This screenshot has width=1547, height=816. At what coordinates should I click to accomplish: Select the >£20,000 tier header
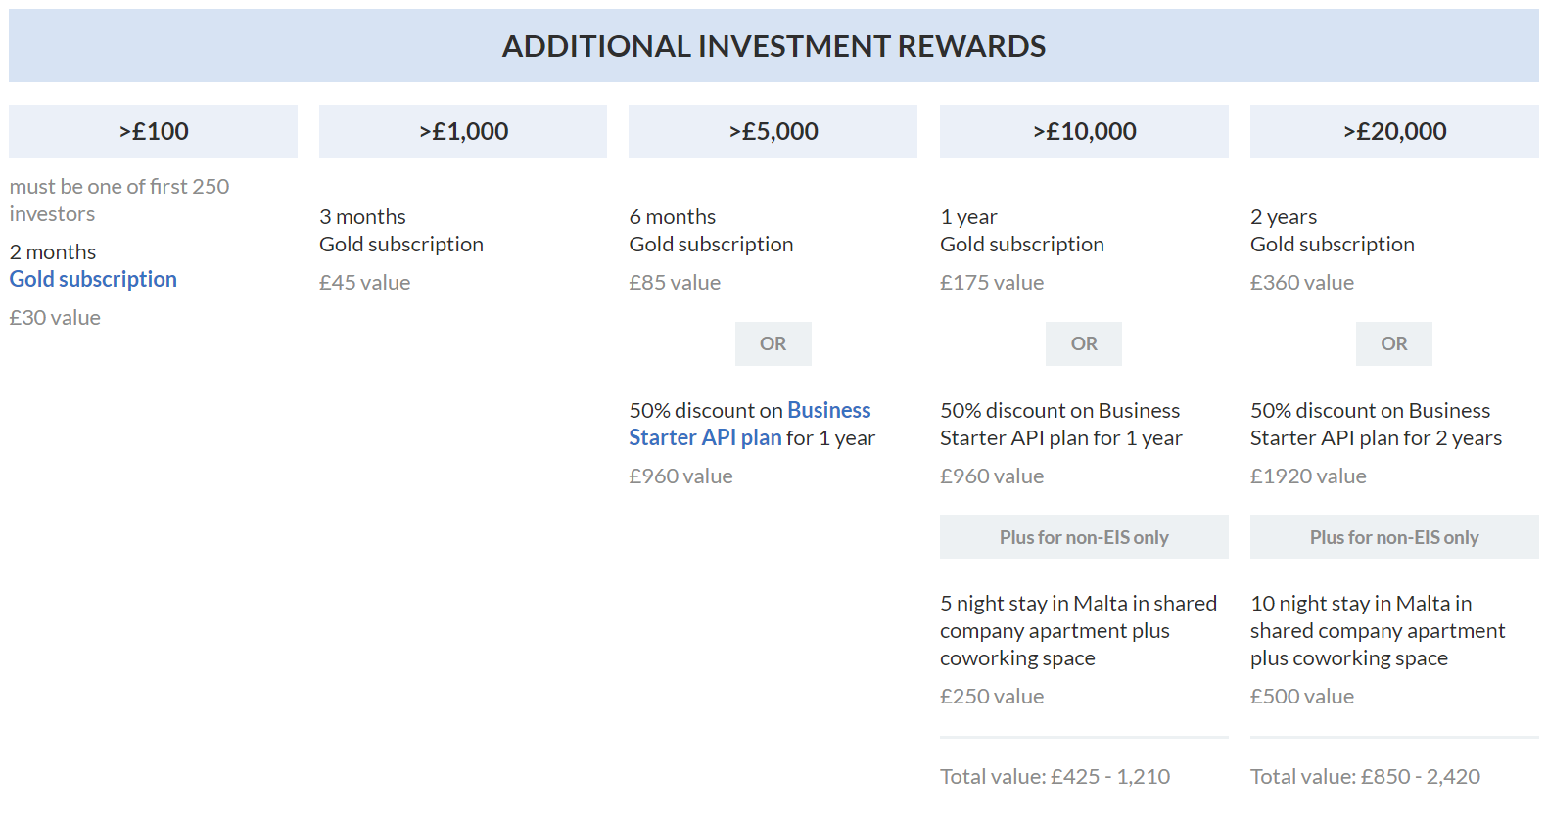1394,131
